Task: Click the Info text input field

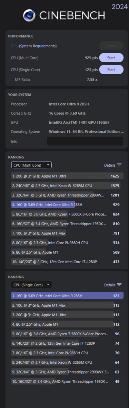Action: coord(85,141)
